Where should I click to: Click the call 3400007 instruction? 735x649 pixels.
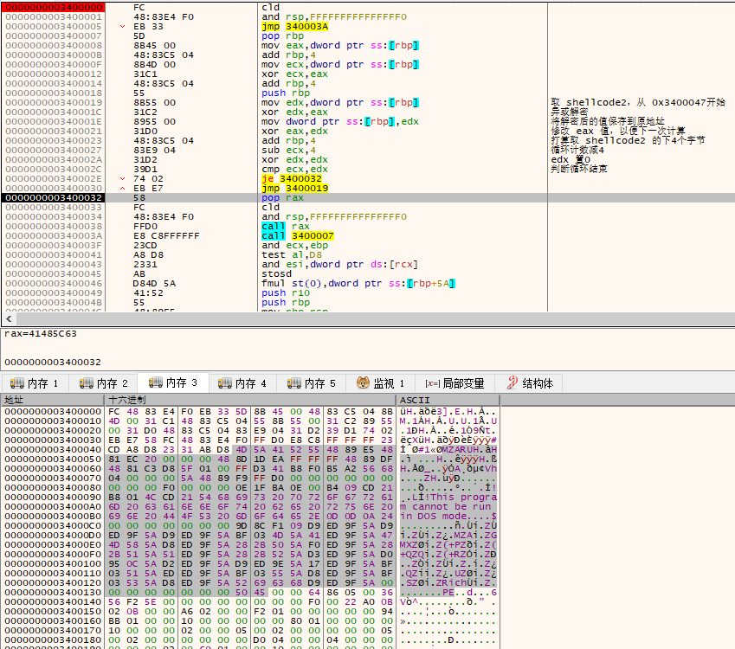pyautogui.click(x=298, y=235)
